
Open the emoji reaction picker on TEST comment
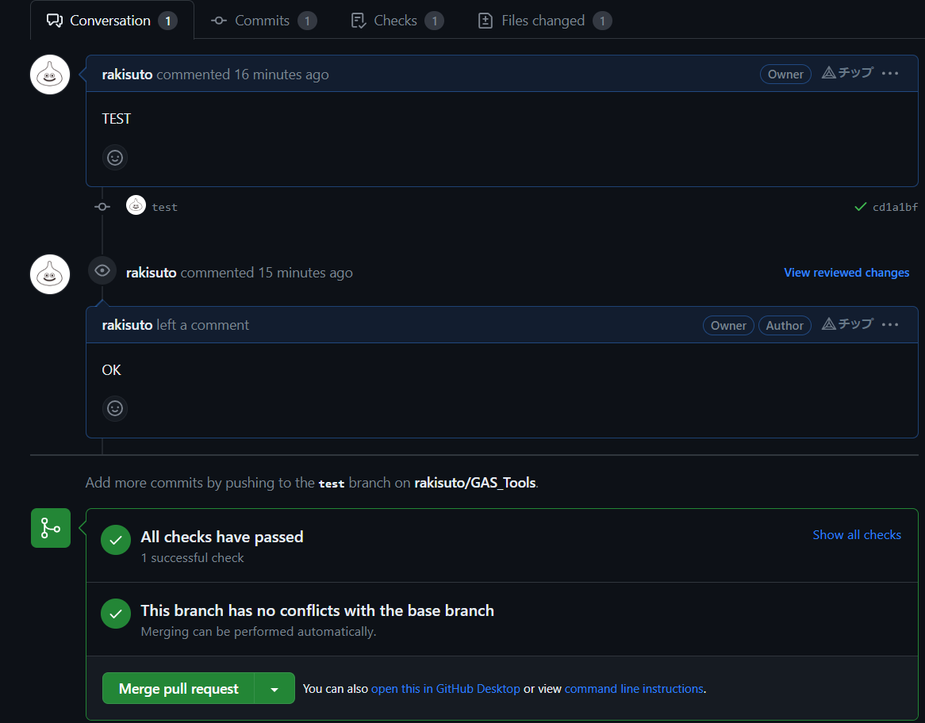coord(114,157)
